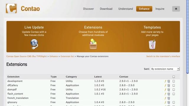189x106 pixels.
Task: Toggle the select-all checkbox in table header
Action: coord(174,77)
